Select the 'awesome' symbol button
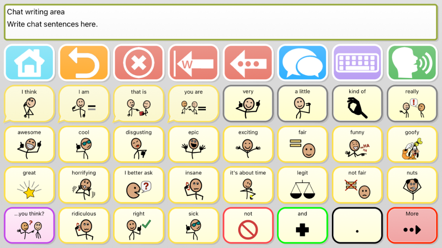This screenshot has height=248, width=442. click(x=29, y=144)
